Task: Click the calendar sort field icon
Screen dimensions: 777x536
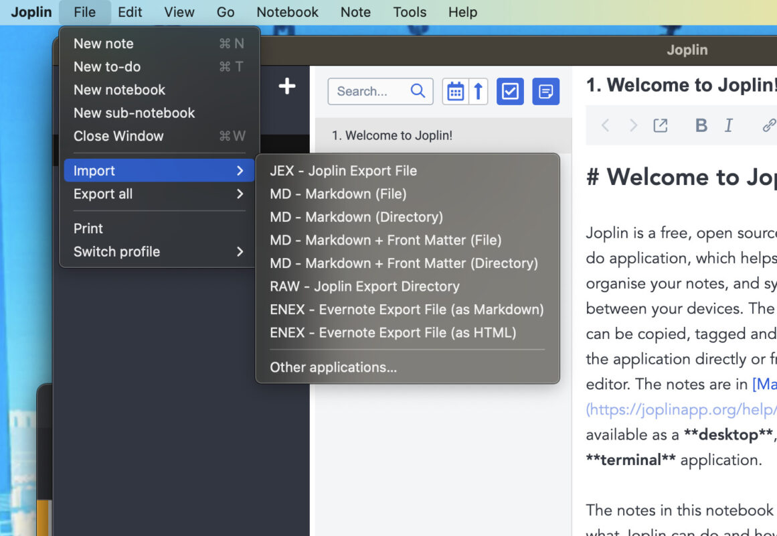Action: 455,92
